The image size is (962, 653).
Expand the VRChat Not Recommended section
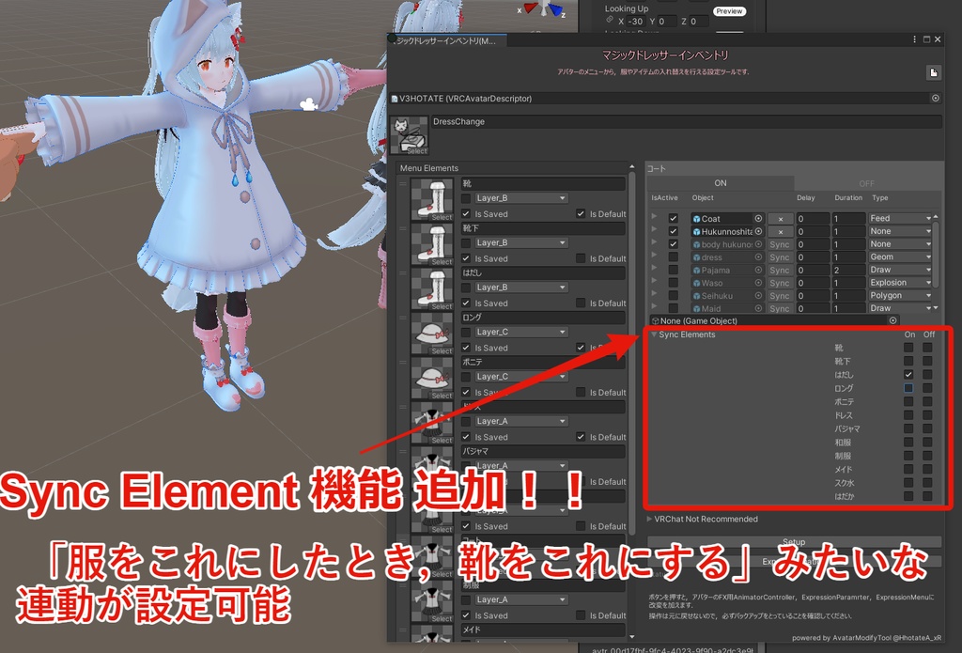[x=650, y=520]
